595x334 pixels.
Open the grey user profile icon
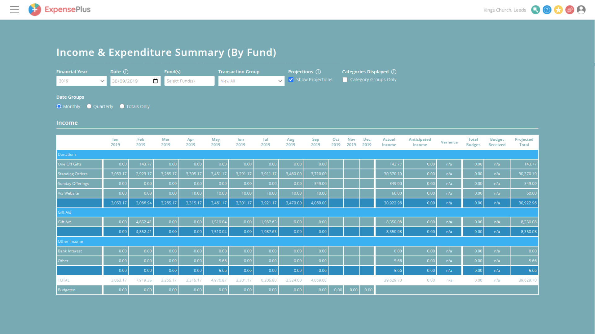(581, 10)
